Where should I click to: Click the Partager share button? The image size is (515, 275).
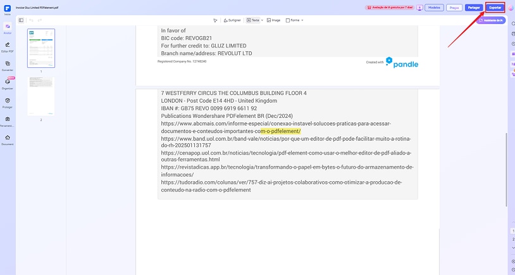[x=474, y=8]
